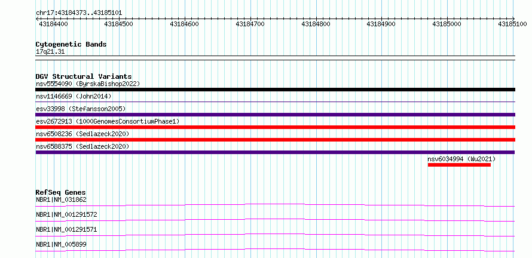Image resolution: width=532 pixels, height=258 pixels.
Task: Click the purple bar of nsv6588375
Action: coord(275,152)
